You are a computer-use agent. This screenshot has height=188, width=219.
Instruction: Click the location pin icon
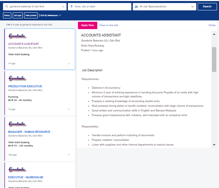point(72,6)
